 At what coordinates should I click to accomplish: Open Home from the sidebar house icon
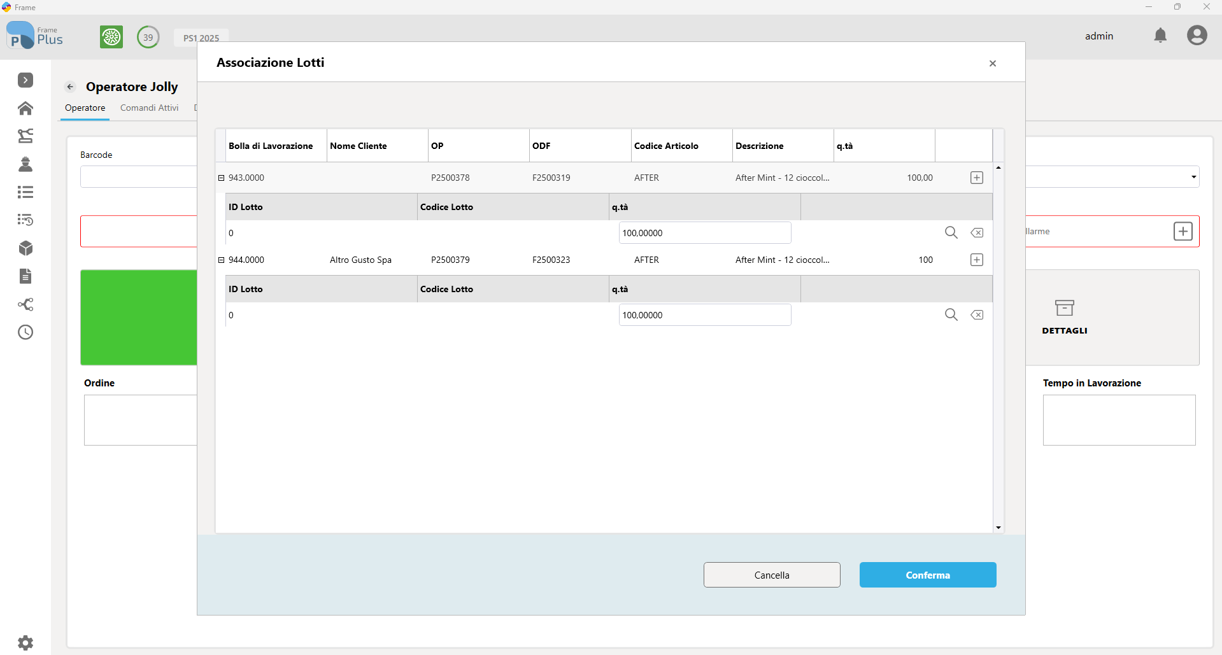pos(25,108)
